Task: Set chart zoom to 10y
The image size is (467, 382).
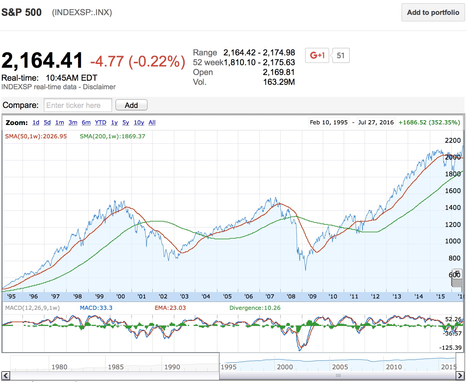Action: coord(139,122)
